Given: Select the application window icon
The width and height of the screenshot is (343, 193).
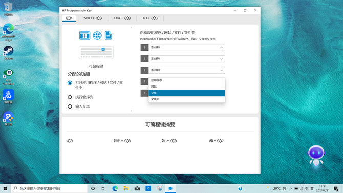Looking at the screenshot, I should pyautogui.click(x=84, y=35).
